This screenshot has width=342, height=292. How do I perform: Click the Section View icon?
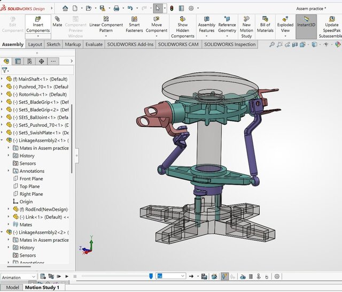coord(295,44)
